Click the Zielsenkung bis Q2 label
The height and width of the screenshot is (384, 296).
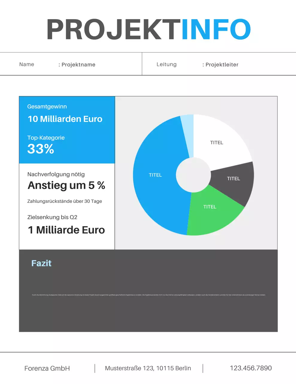pyautogui.click(x=52, y=217)
